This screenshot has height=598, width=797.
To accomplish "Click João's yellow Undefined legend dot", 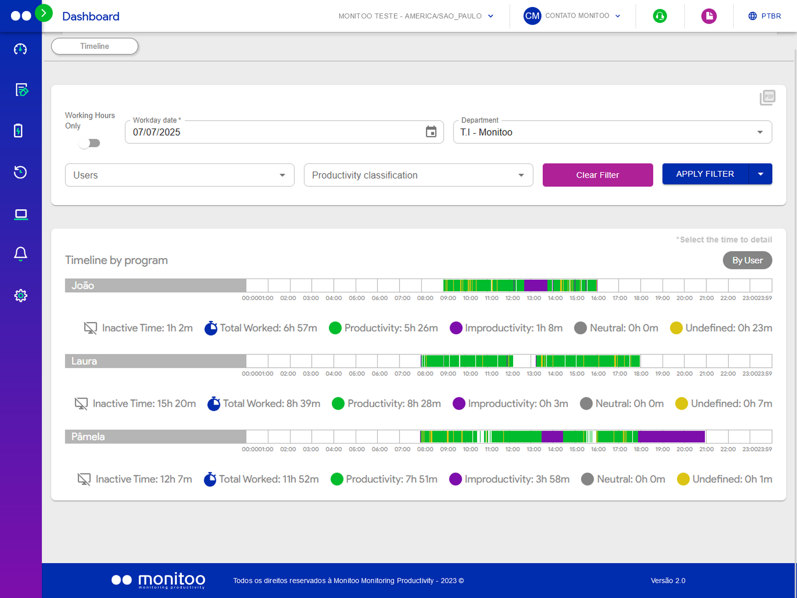I will (x=676, y=328).
